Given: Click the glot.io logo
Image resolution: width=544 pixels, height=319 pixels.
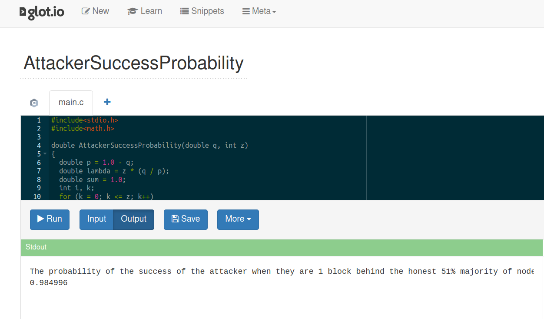Looking at the screenshot, I should coord(42,12).
